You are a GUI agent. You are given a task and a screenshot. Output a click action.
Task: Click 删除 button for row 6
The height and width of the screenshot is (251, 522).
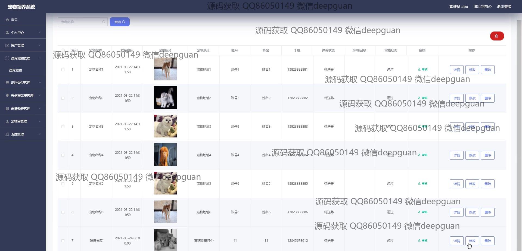(x=488, y=212)
